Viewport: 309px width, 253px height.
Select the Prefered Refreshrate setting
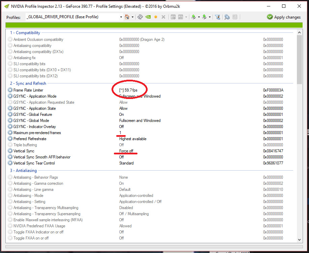pos(30,139)
